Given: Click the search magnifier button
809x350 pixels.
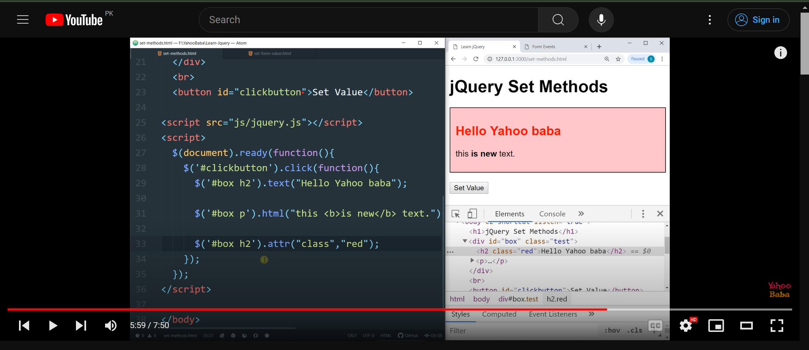Looking at the screenshot, I should 558,20.
